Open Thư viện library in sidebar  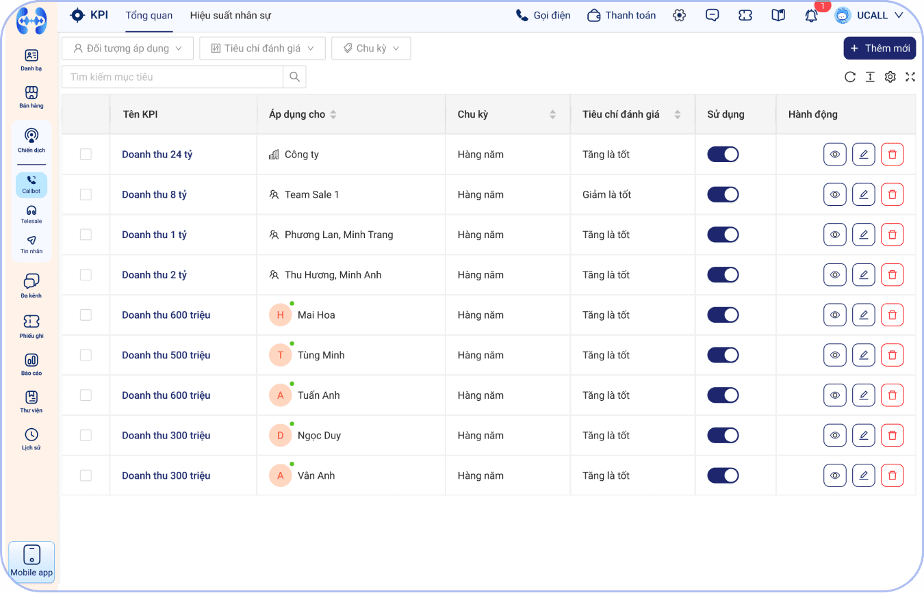click(31, 402)
